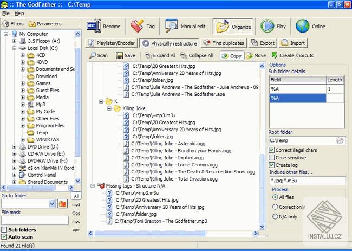Select the 3.5 Floppy (A:) drive
The image size is (352, 251).
[x=43, y=41]
